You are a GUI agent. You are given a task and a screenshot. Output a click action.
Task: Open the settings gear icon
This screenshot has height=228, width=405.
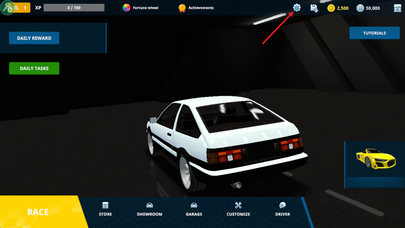[x=296, y=8]
